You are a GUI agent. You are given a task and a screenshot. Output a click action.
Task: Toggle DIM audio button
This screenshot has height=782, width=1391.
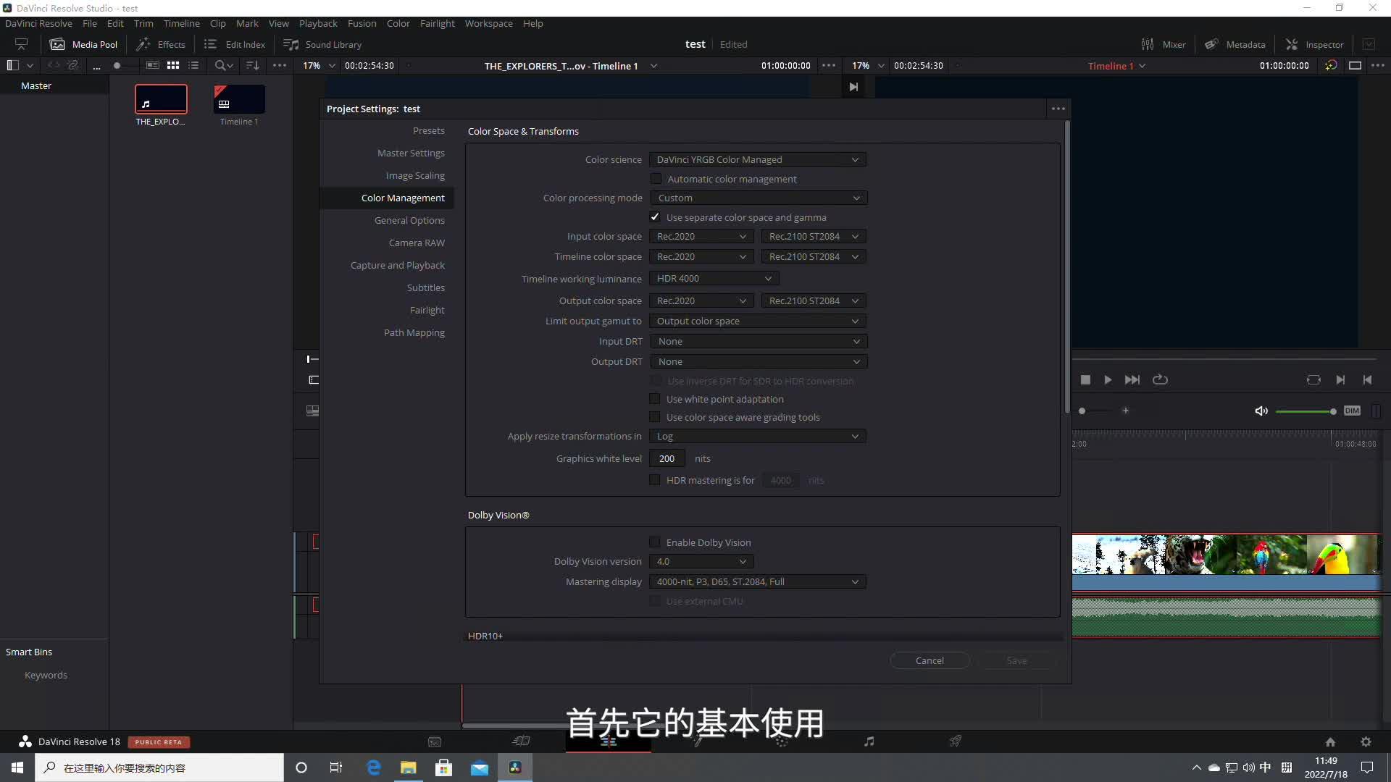tap(1352, 411)
